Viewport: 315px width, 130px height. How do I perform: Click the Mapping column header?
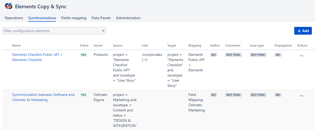coord(195,45)
